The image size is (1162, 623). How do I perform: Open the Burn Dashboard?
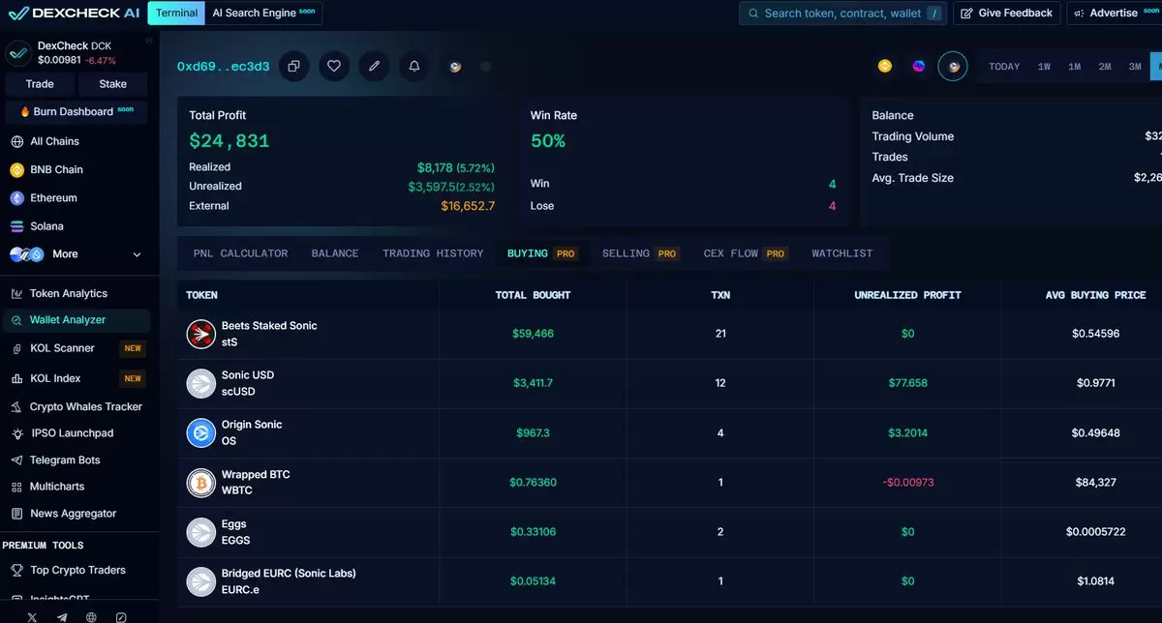[x=76, y=111]
